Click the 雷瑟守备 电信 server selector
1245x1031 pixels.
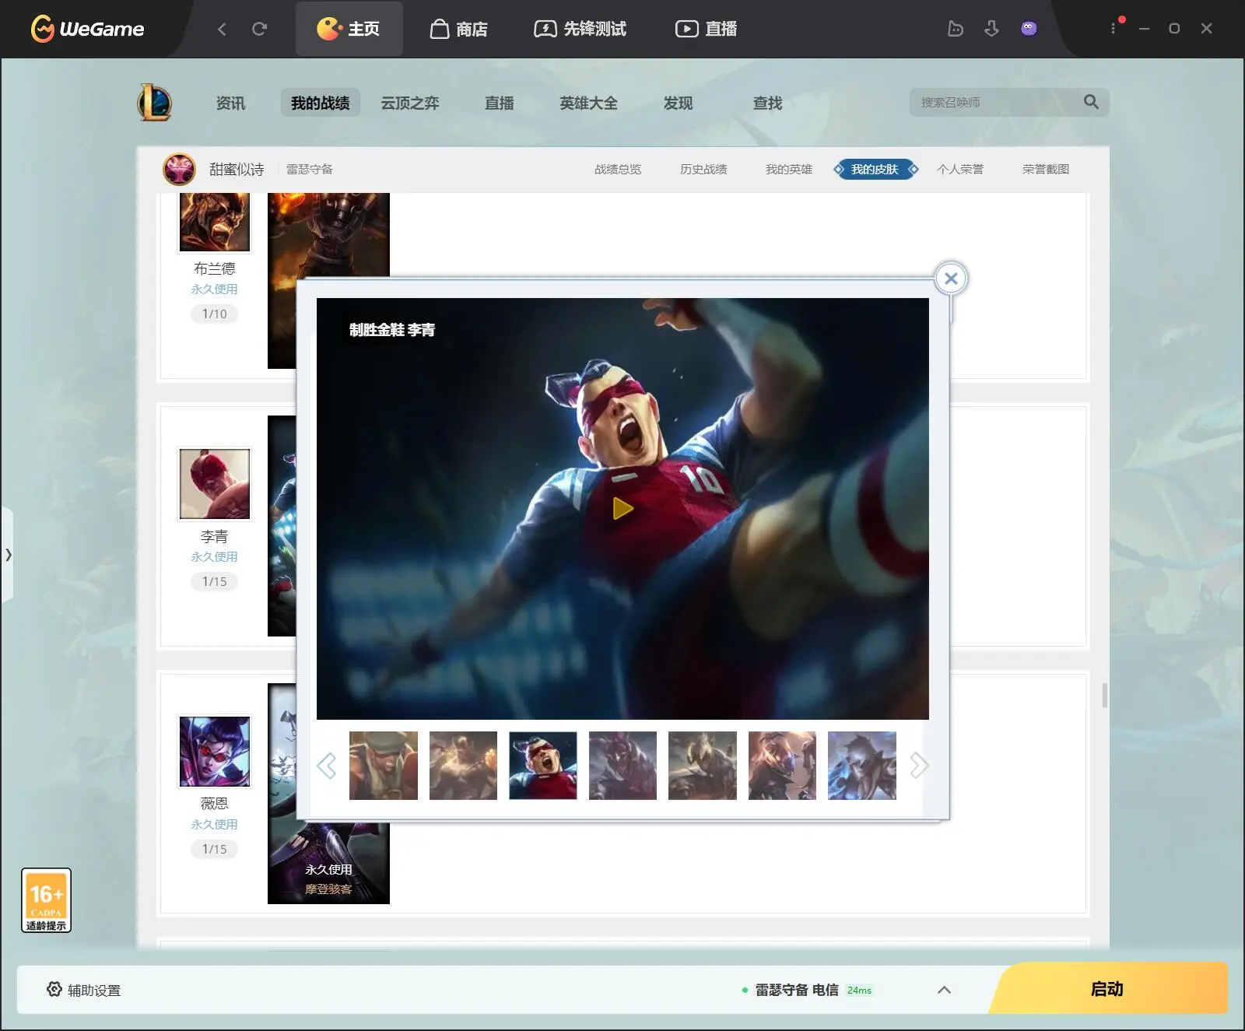(x=807, y=990)
